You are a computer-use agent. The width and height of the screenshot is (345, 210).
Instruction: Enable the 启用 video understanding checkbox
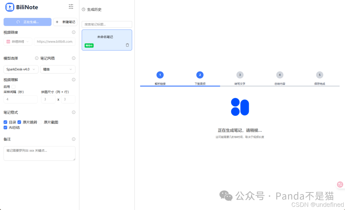(x=13, y=86)
